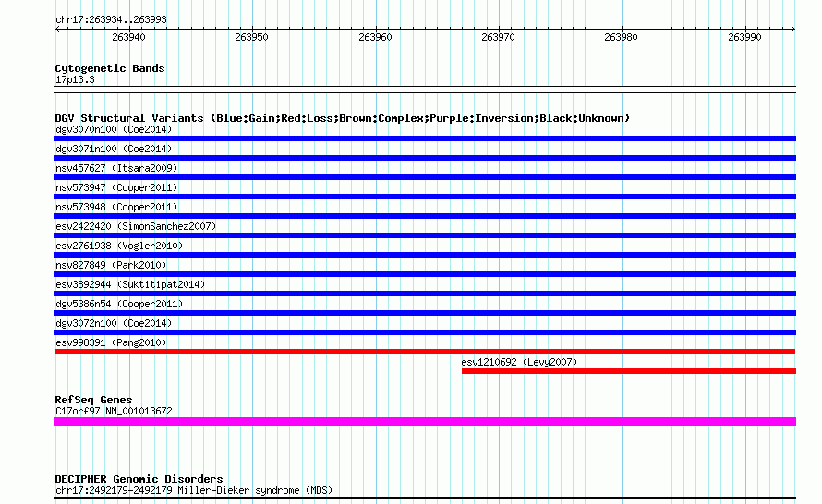822x504 pixels.
Task: Click the nsv827849 (Park2010) label
Action: pos(111,265)
